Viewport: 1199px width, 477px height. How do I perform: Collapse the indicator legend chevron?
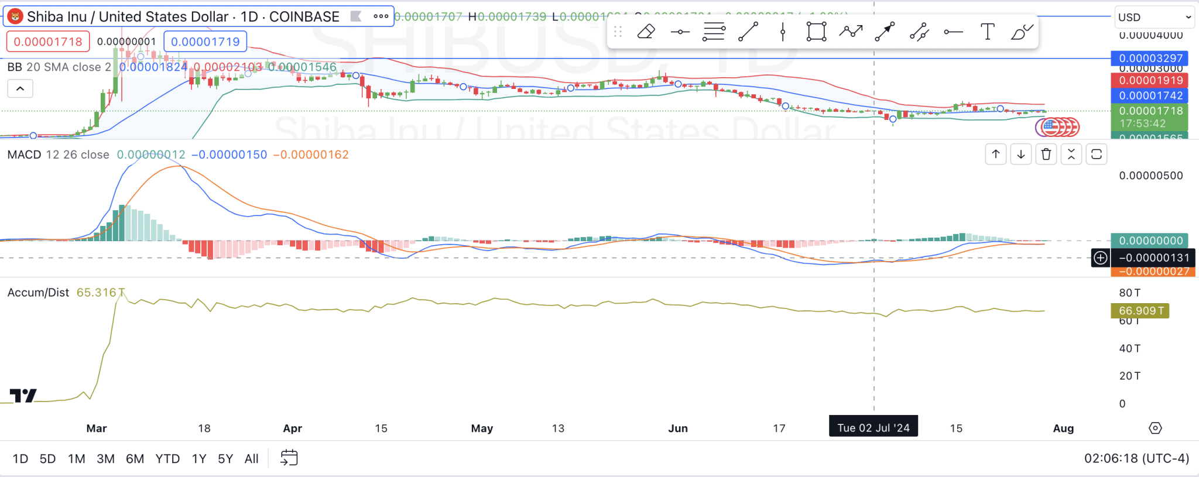pos(20,89)
